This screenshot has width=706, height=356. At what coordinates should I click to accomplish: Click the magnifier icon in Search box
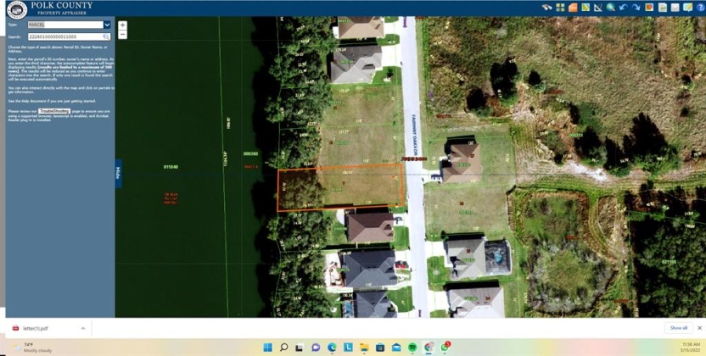(x=106, y=36)
